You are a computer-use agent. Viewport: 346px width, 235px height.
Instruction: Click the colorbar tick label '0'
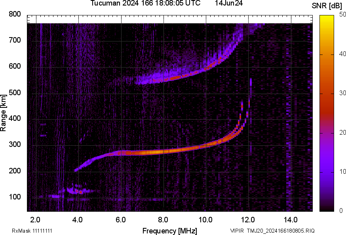(x=341, y=211)
